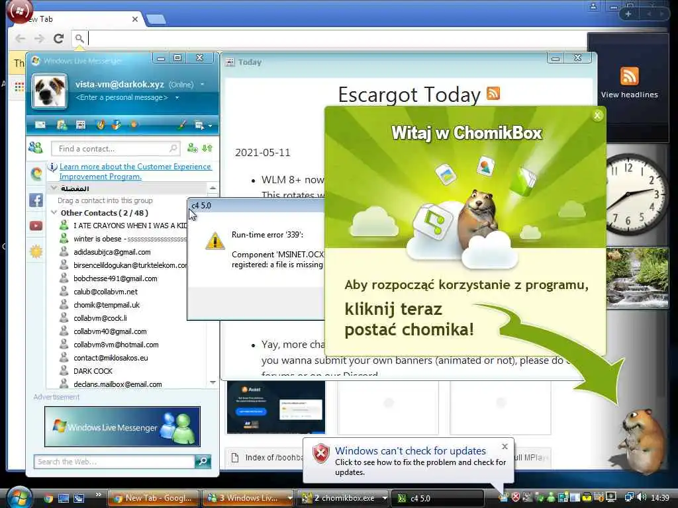Image resolution: width=678 pixels, height=508 pixels.
Task: Open a new Chrome tab with the tab button
Action: (x=156, y=19)
